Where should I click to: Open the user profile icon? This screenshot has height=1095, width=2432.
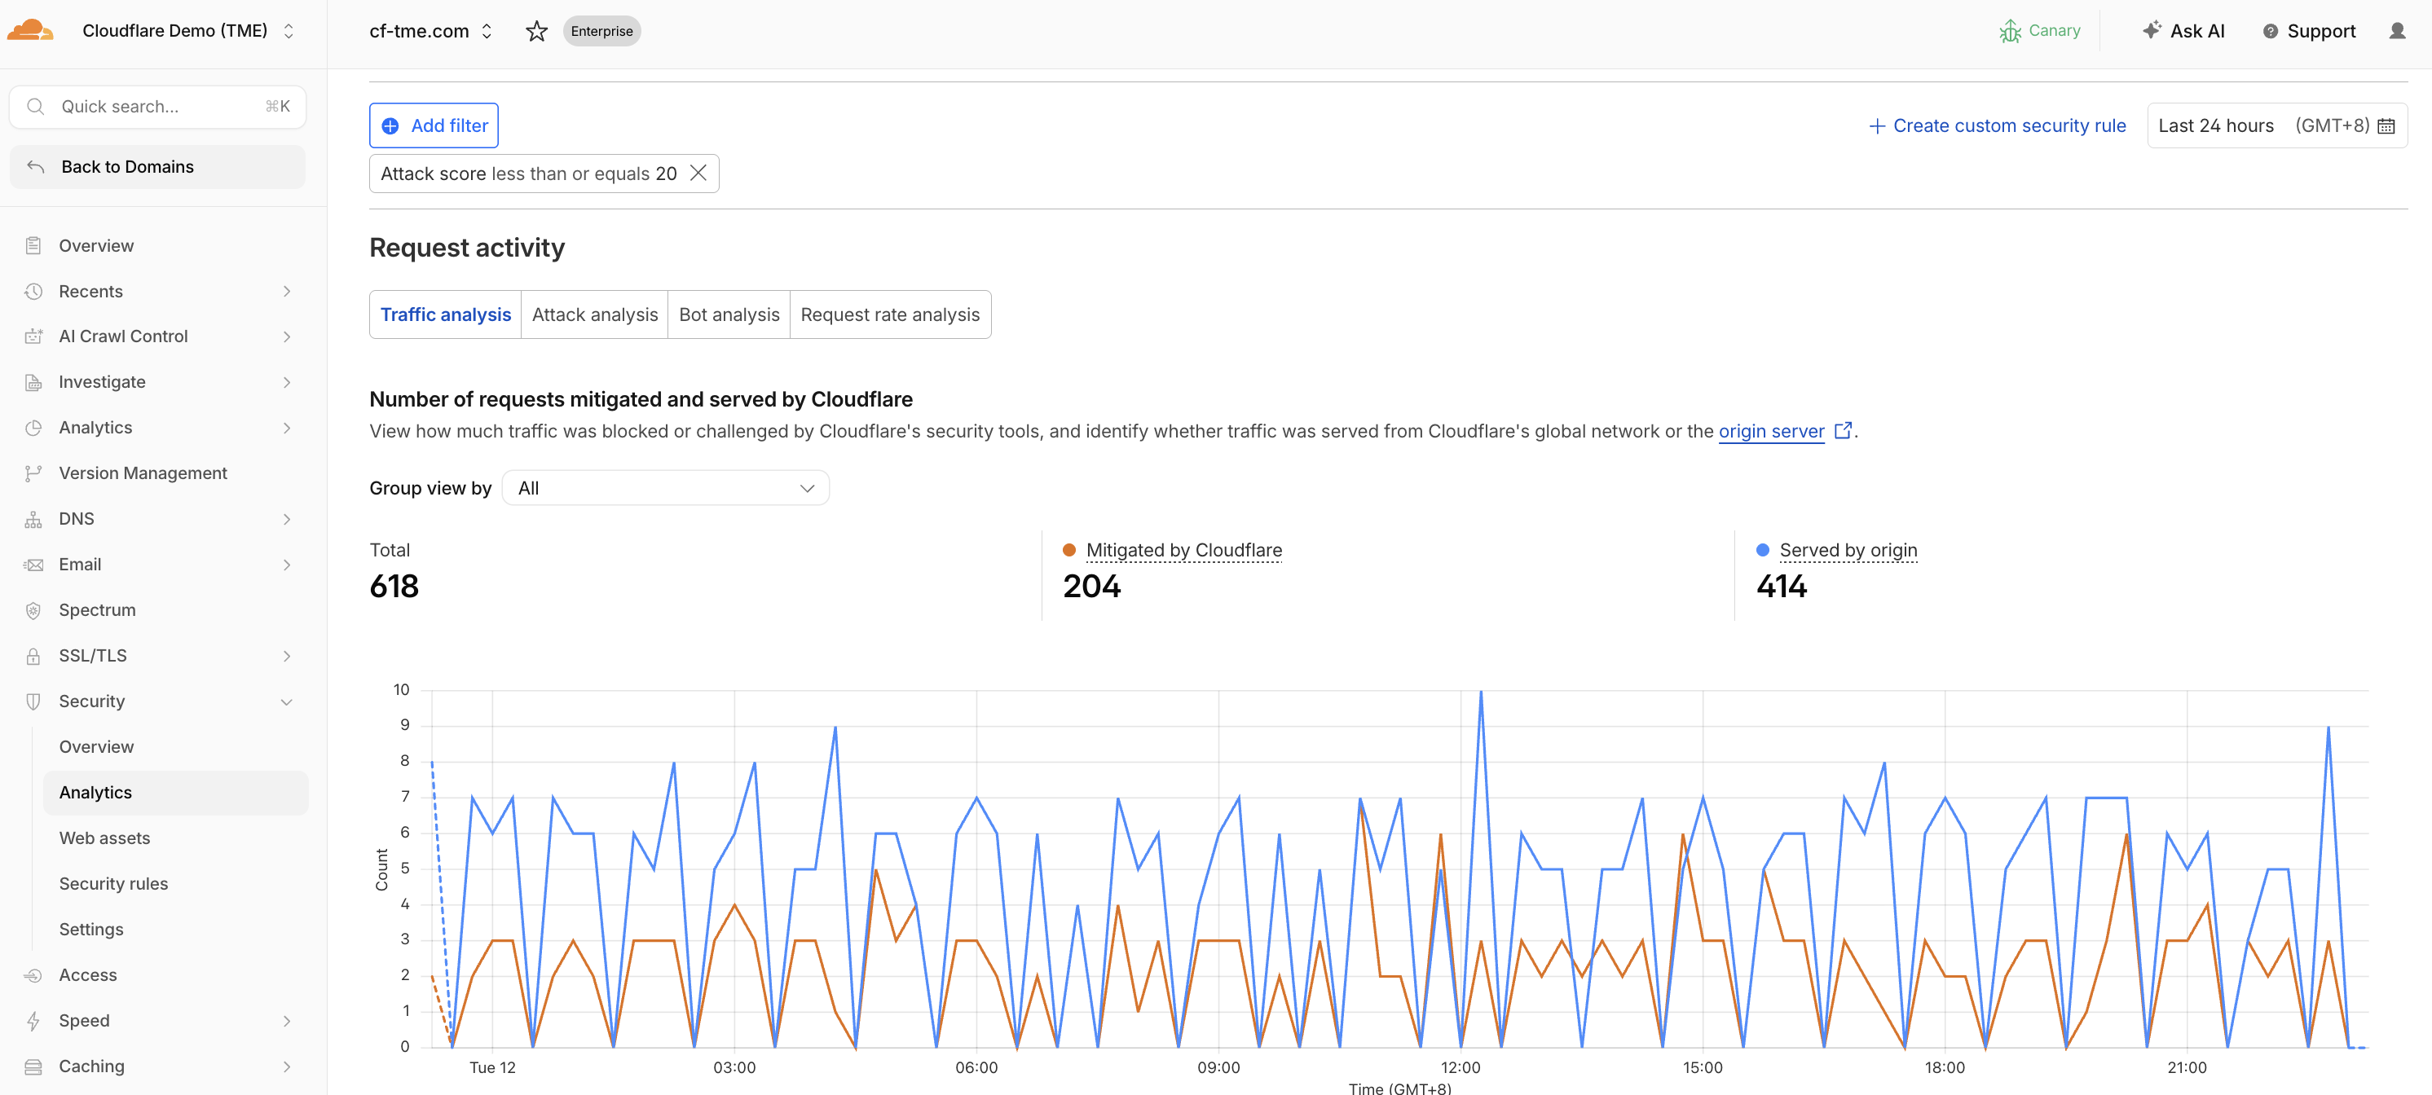pyautogui.click(x=2397, y=31)
